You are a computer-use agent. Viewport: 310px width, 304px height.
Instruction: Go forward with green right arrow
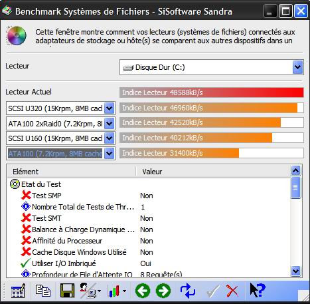[x=163, y=291]
